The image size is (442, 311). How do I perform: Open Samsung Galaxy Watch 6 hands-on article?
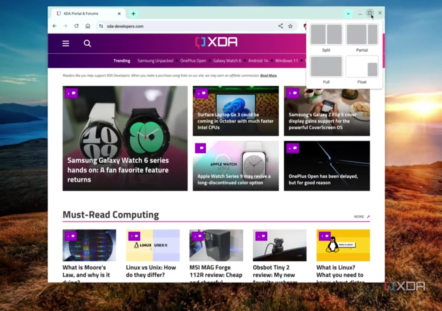[x=125, y=138]
